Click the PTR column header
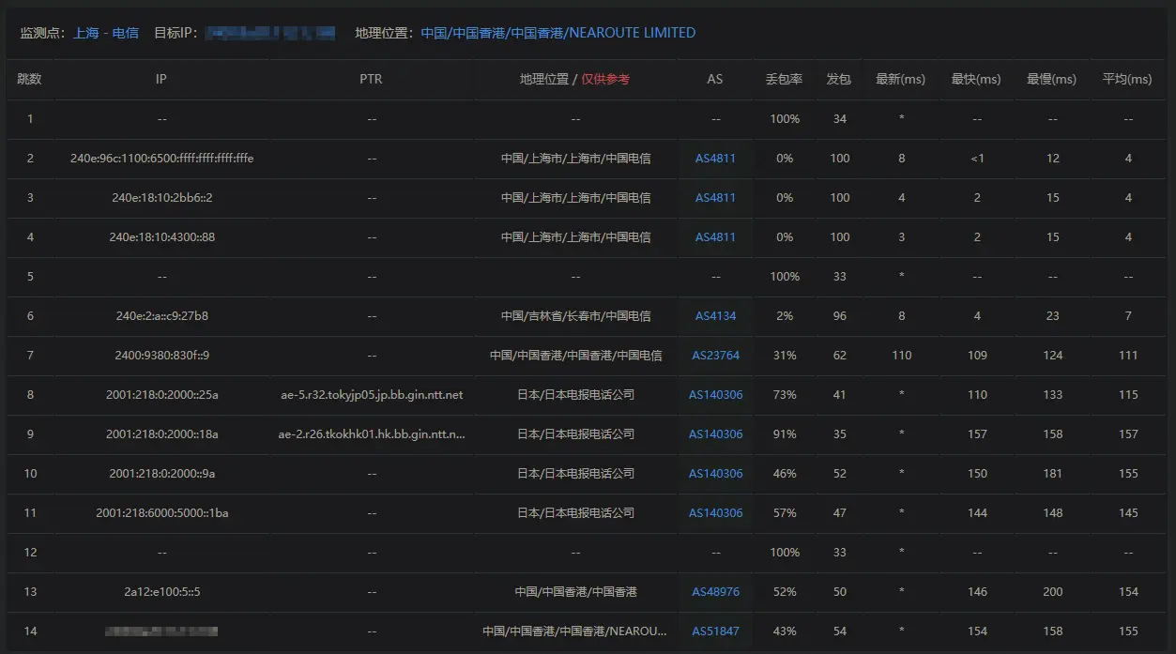This screenshot has height=654, width=1176. pyautogui.click(x=371, y=80)
